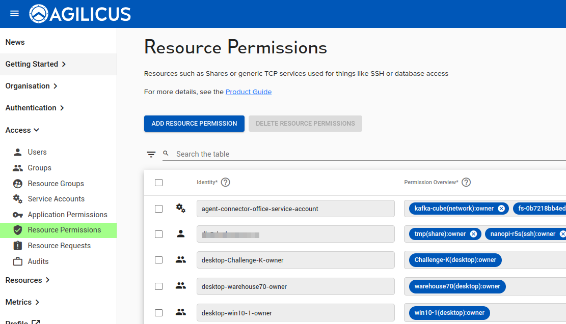The width and height of the screenshot is (566, 324).
Task: Select the desktop-warehouse70-owner row checkbox
Action: (x=158, y=286)
